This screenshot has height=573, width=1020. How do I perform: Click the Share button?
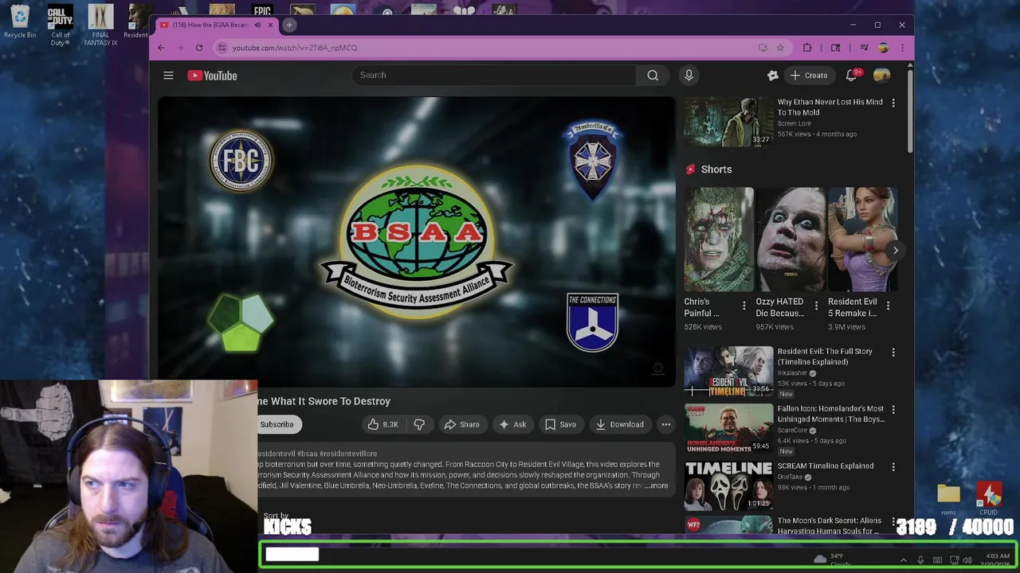(x=462, y=424)
